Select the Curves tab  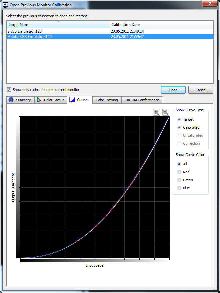[x=80, y=100]
